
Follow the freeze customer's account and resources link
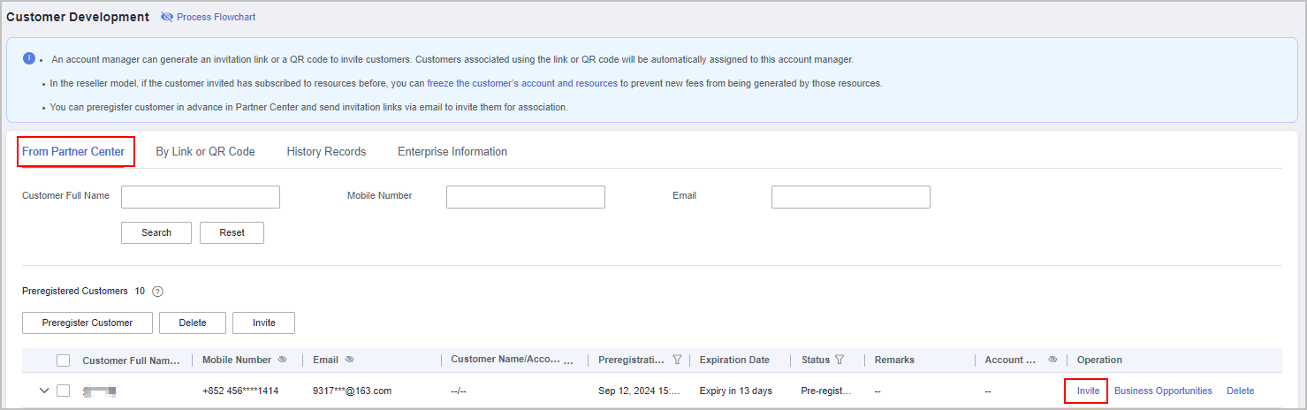(521, 83)
